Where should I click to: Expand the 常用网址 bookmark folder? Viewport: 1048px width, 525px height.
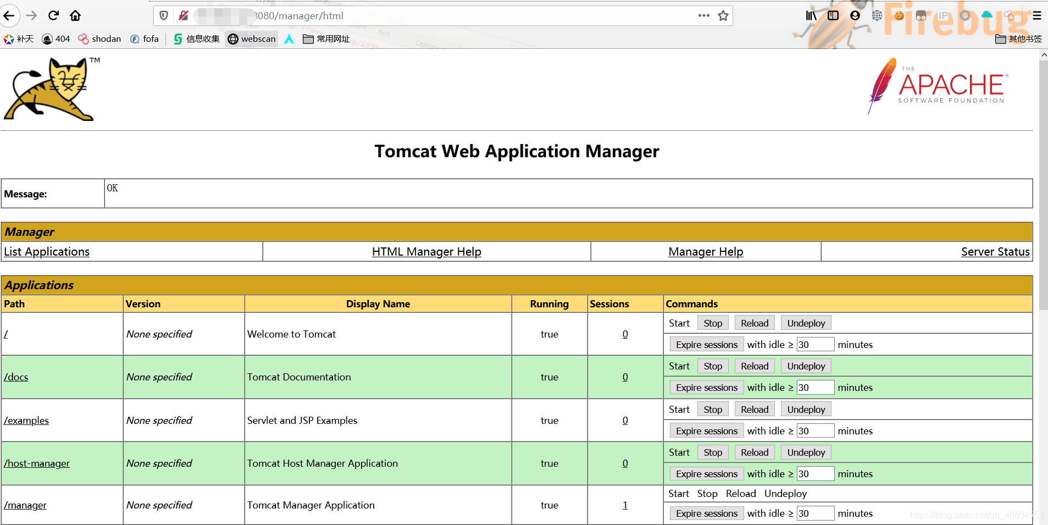(x=326, y=38)
